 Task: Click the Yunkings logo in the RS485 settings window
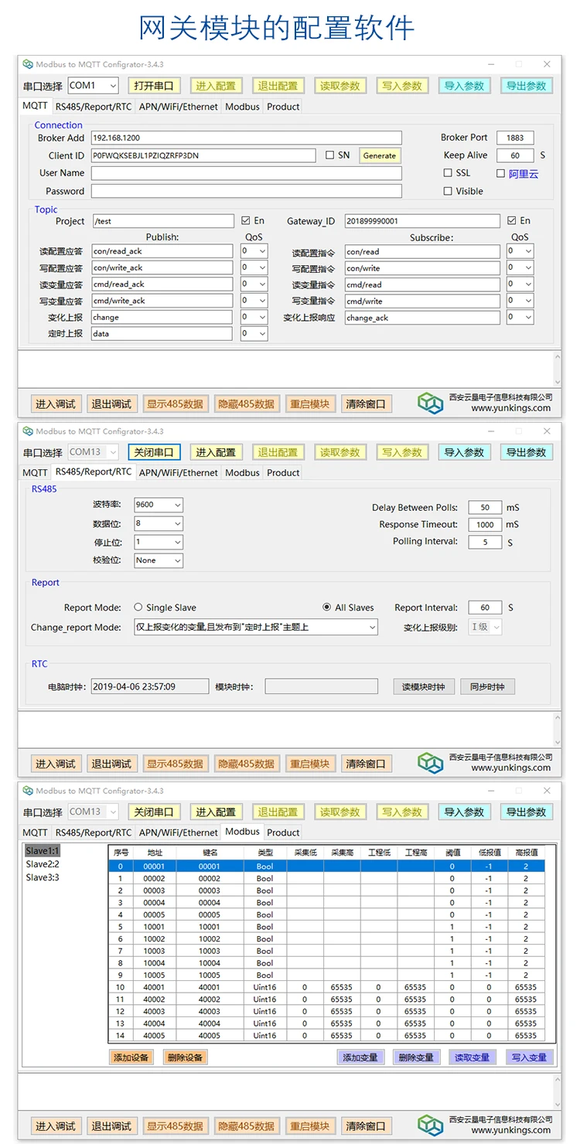(x=431, y=763)
